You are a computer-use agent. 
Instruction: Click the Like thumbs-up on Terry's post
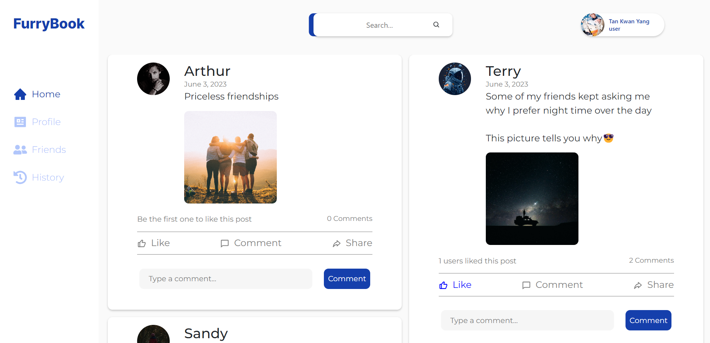444,285
